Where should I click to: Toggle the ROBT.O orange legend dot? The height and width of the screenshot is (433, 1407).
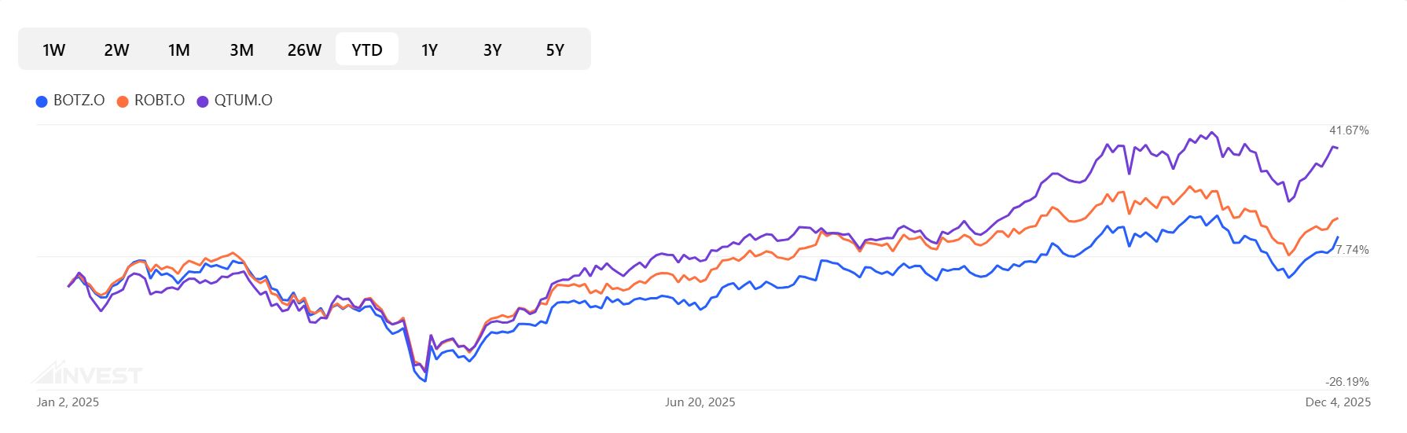(x=123, y=101)
